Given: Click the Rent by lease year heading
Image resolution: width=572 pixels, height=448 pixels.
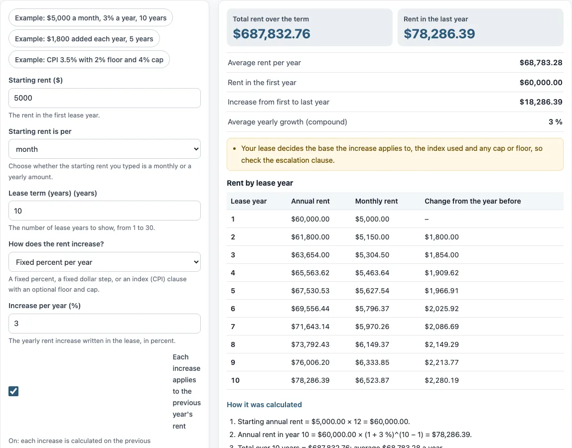Looking at the screenshot, I should click(x=260, y=183).
